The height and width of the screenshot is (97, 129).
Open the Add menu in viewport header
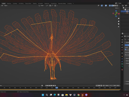[2, 6]
